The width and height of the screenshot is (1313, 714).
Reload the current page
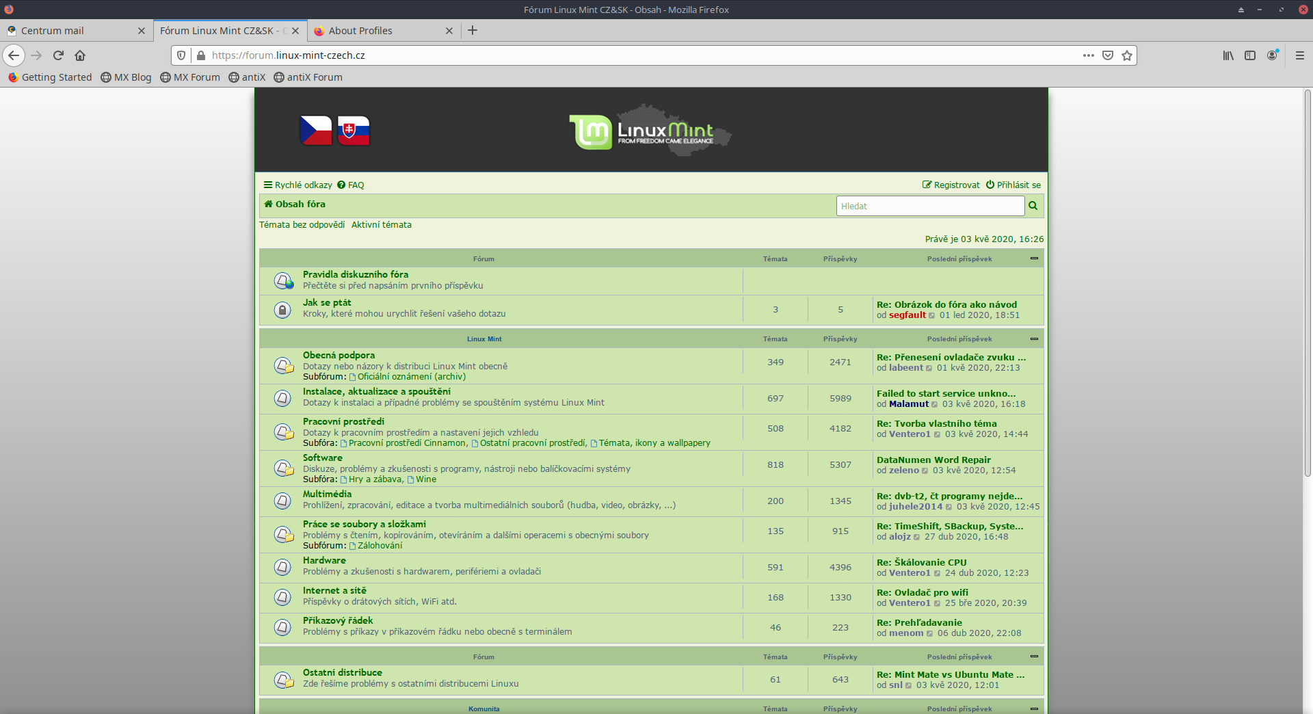click(x=58, y=55)
